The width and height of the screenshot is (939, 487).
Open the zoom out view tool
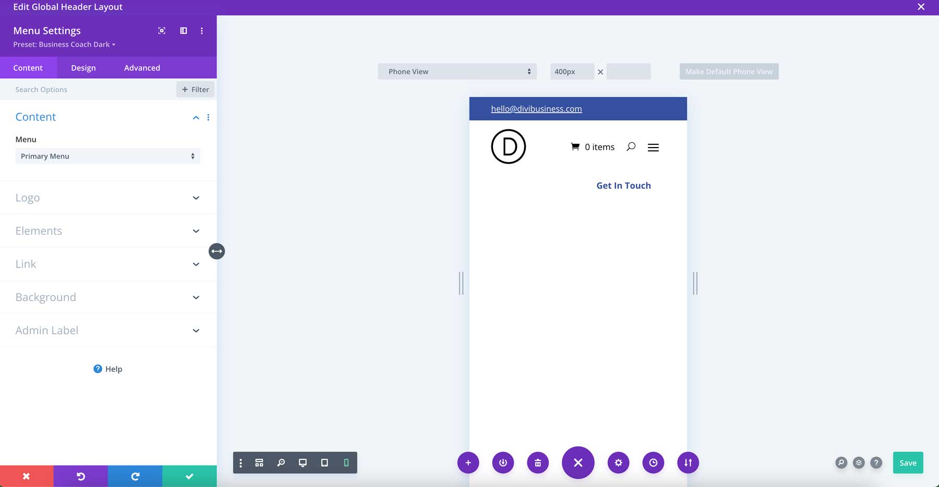tap(281, 462)
